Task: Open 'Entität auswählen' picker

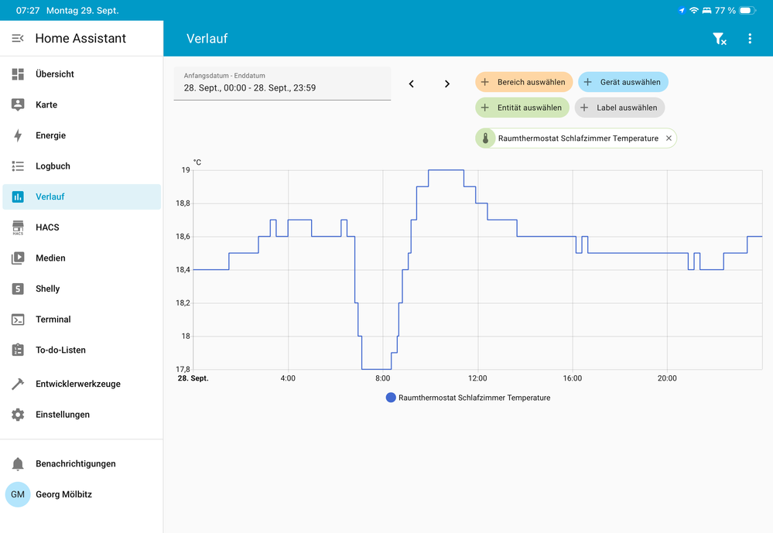Action: [522, 108]
